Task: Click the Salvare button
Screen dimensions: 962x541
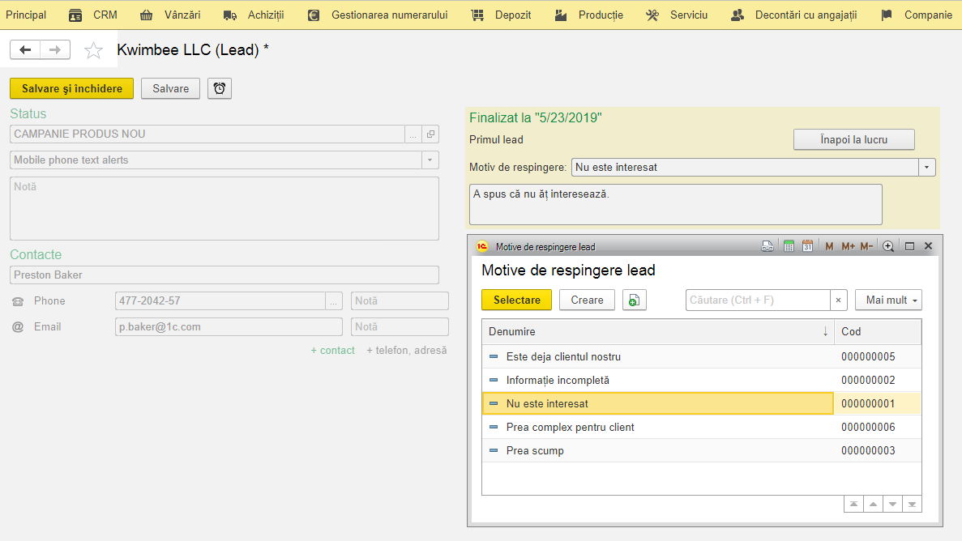Action: pyautogui.click(x=170, y=88)
